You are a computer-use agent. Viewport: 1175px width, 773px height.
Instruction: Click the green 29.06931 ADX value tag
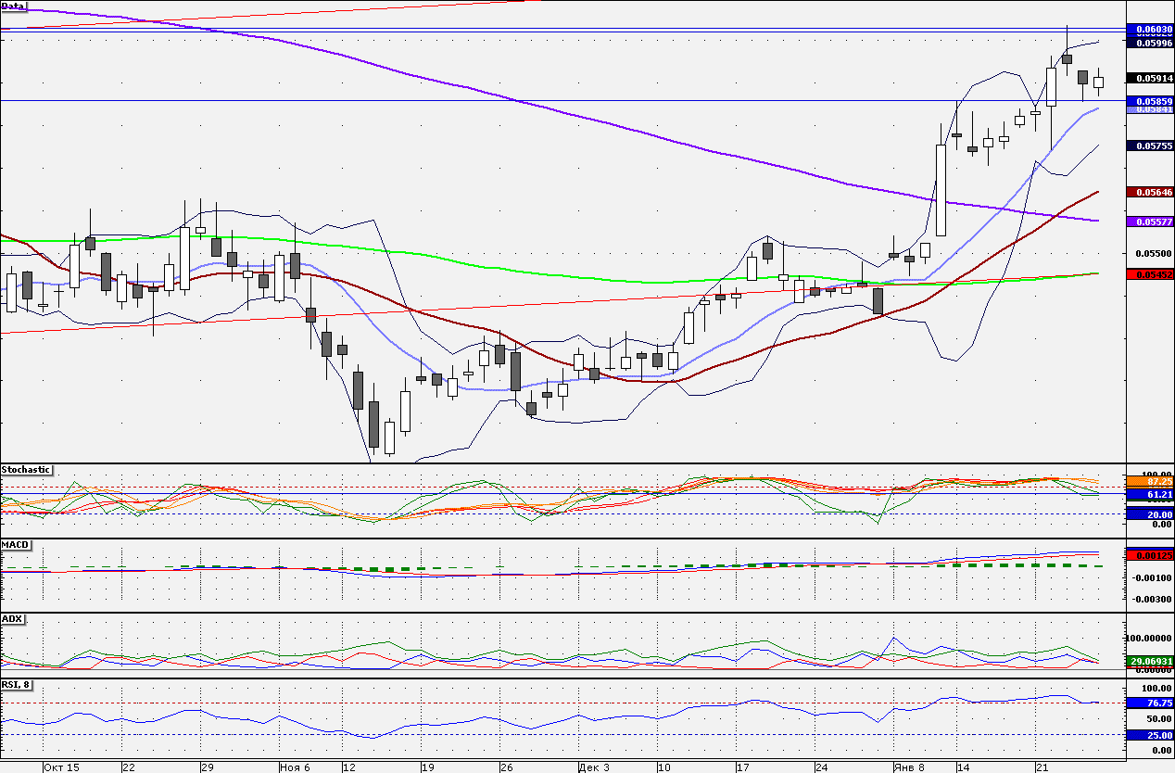pos(1149,661)
